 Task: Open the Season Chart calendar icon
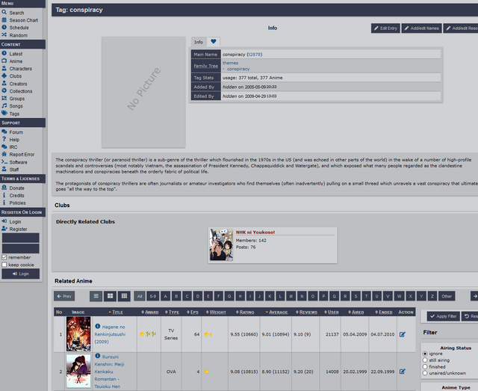4,20
